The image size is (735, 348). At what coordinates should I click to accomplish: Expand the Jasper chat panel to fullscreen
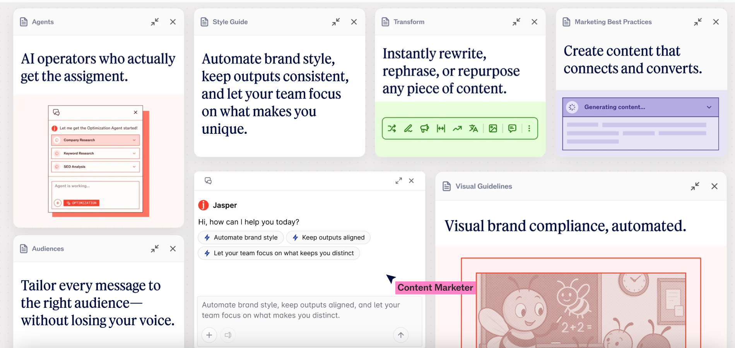398,181
